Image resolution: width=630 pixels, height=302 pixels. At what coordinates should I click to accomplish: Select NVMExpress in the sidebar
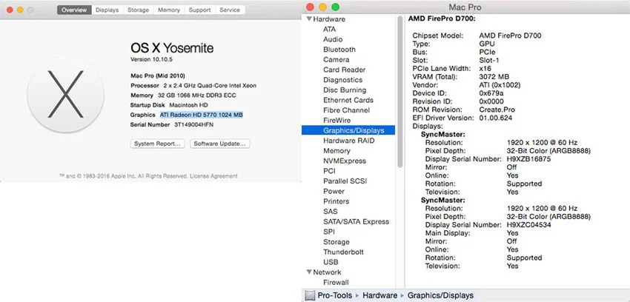(x=345, y=161)
